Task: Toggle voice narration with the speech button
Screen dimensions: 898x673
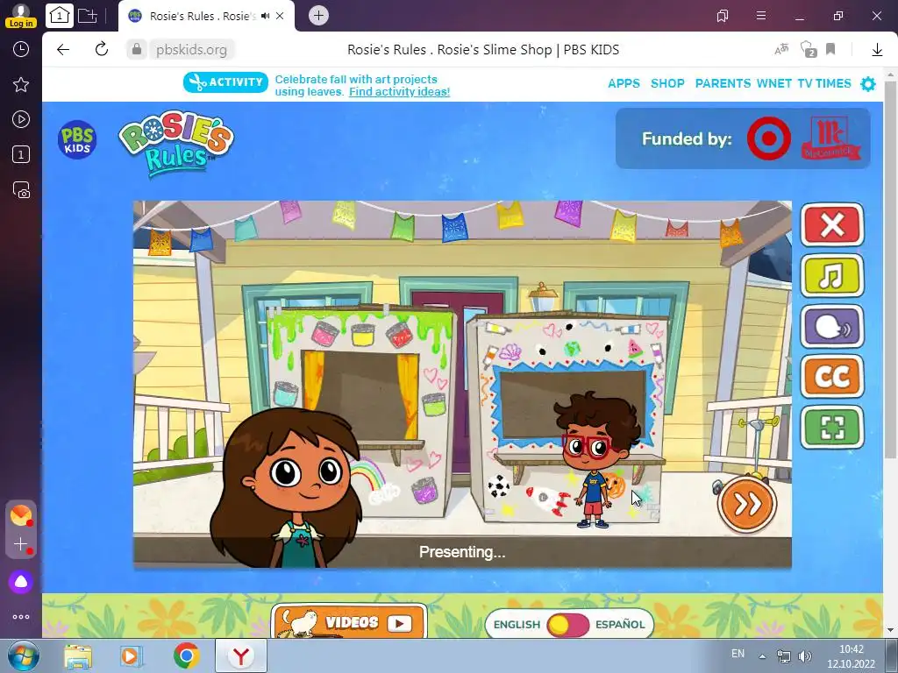Action: pos(831,327)
